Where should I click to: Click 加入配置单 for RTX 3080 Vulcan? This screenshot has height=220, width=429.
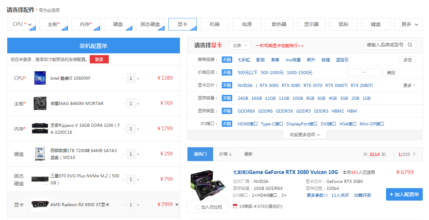(x=404, y=194)
